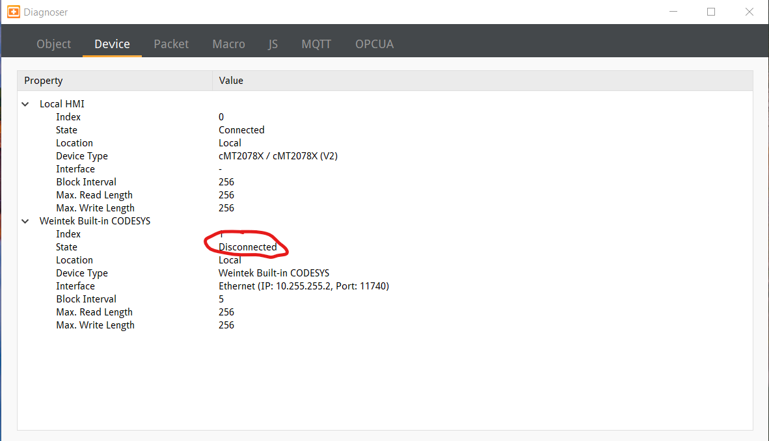Open the MQTT tab
The height and width of the screenshot is (441, 769).
click(x=316, y=44)
